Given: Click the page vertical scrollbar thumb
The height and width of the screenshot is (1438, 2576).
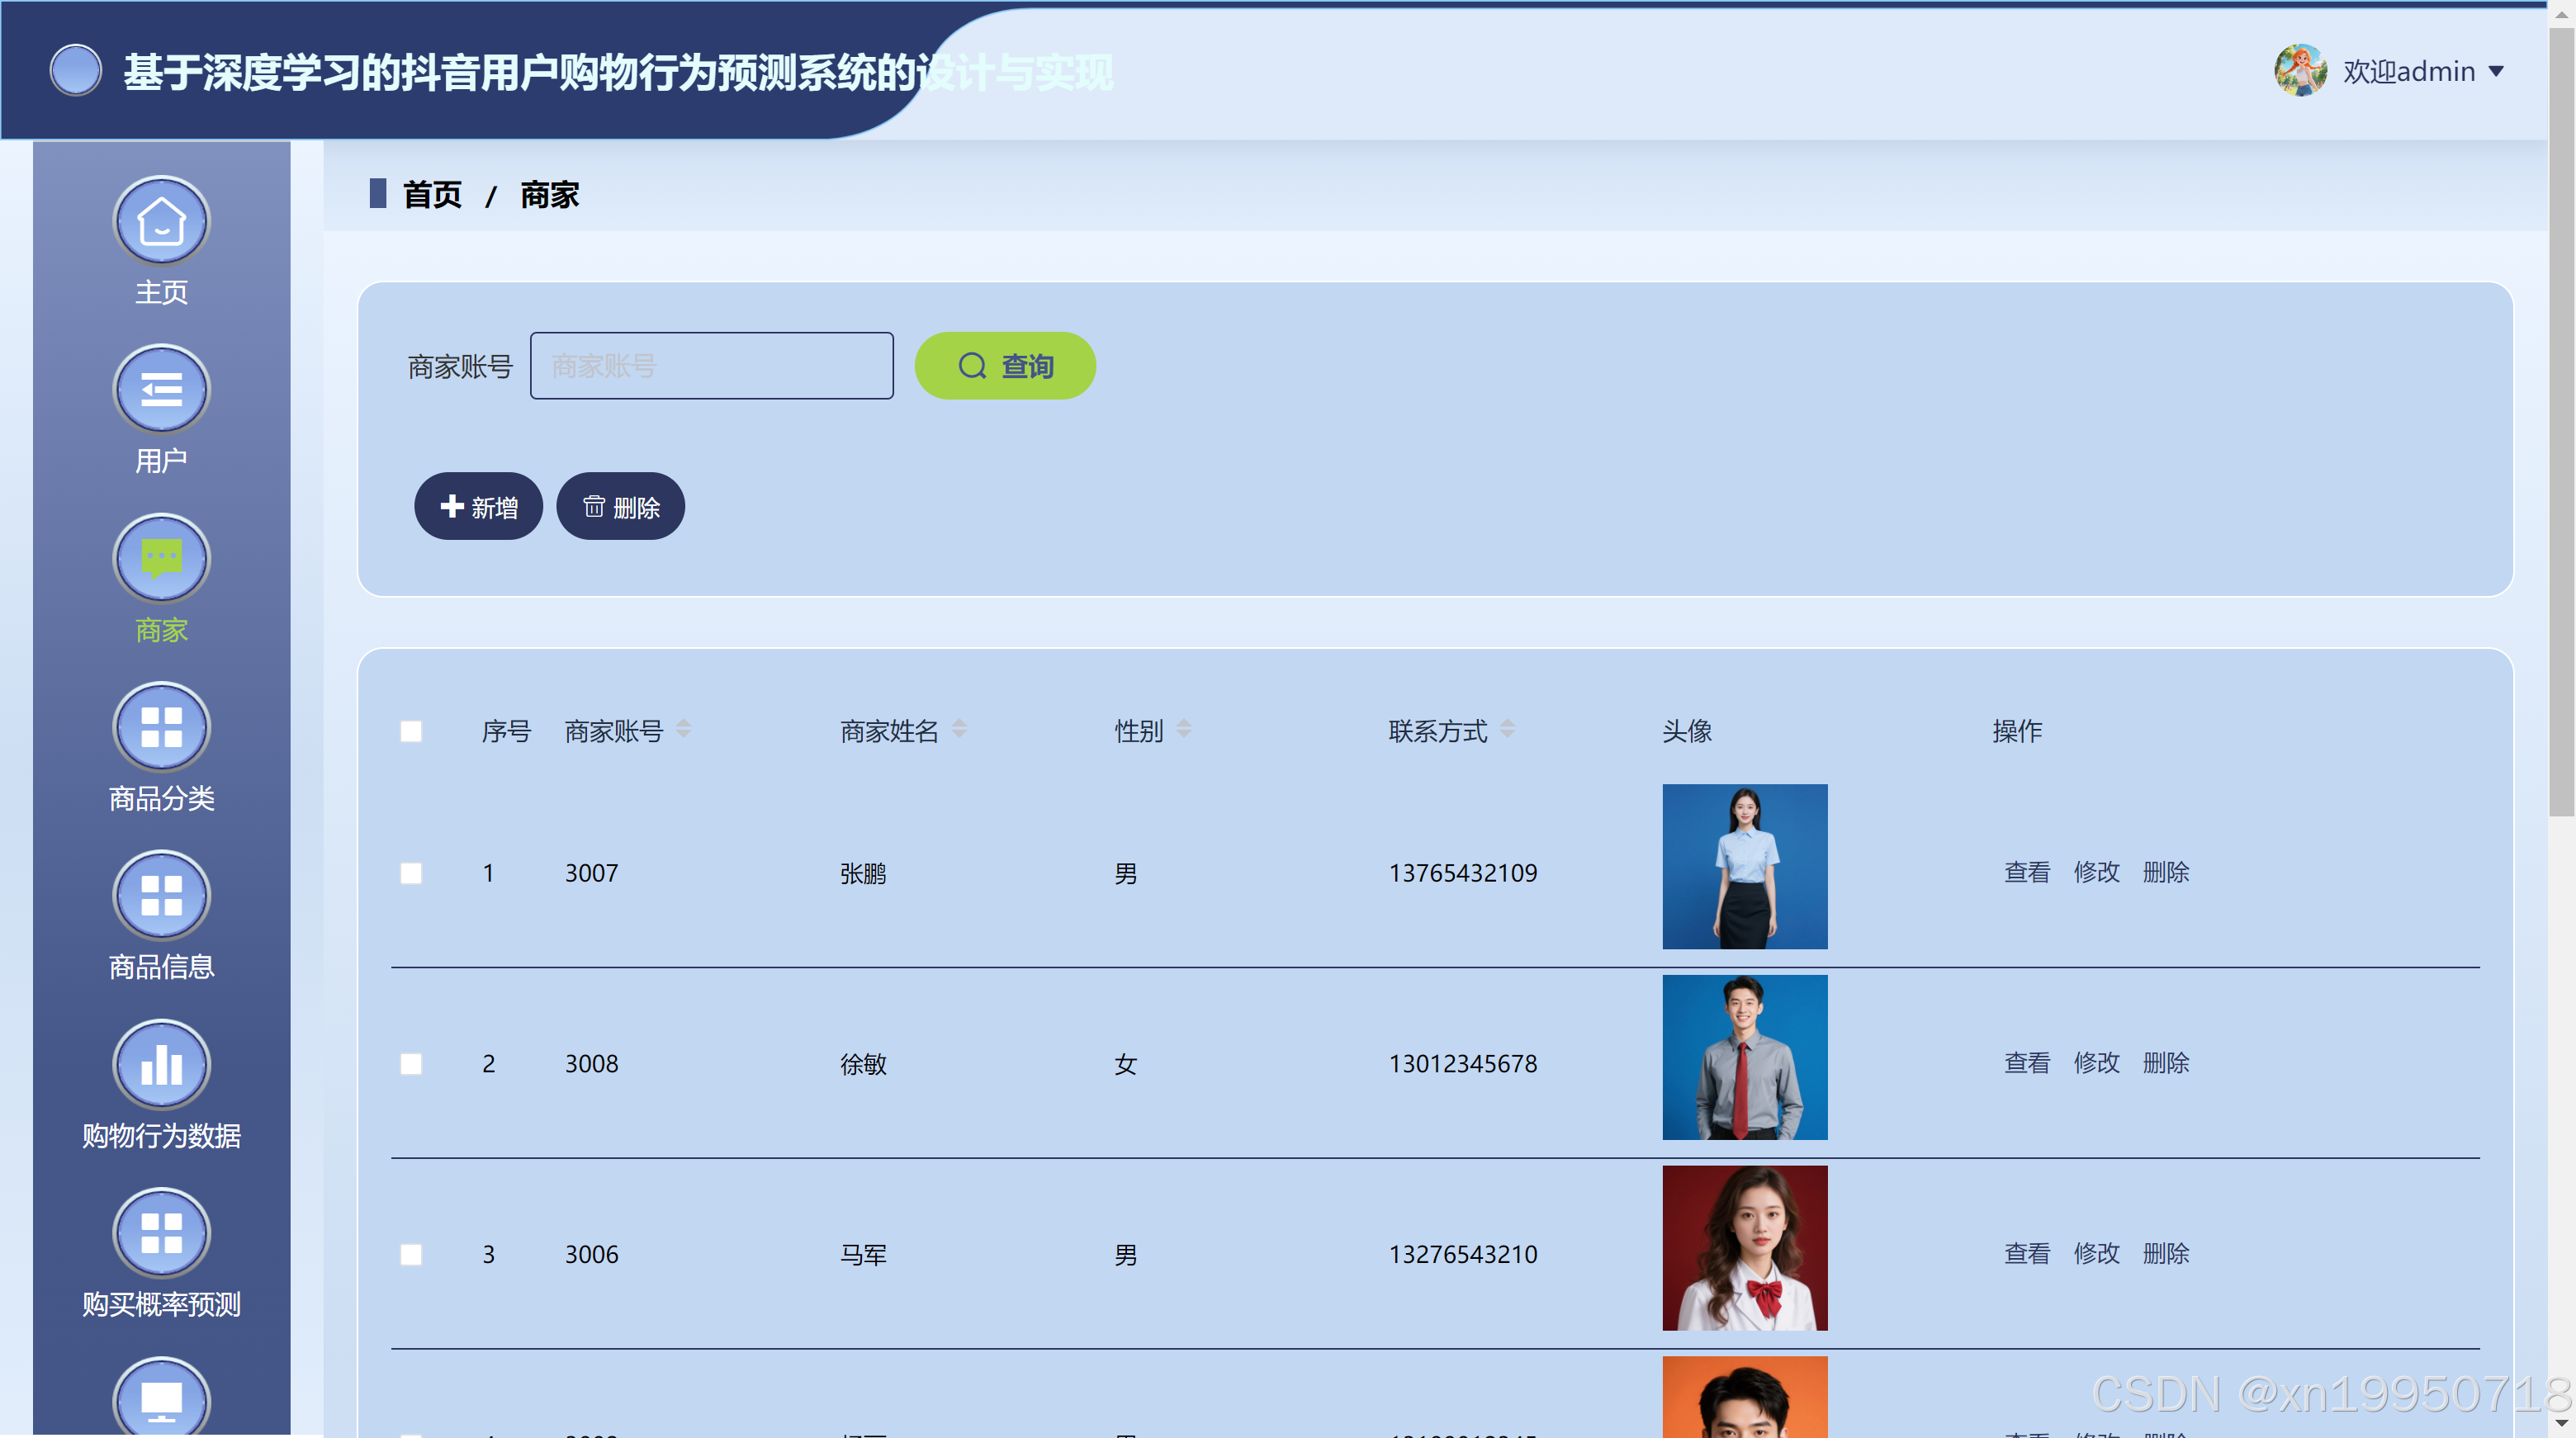Looking at the screenshot, I should 2561,420.
